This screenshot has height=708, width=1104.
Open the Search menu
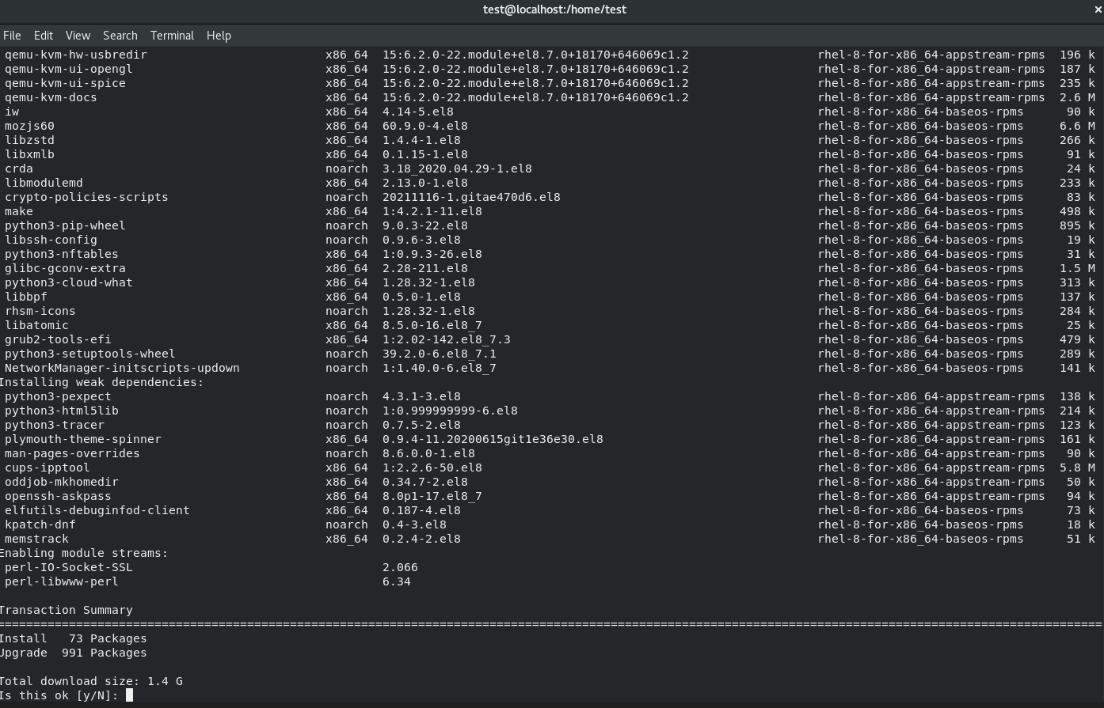[x=120, y=36]
